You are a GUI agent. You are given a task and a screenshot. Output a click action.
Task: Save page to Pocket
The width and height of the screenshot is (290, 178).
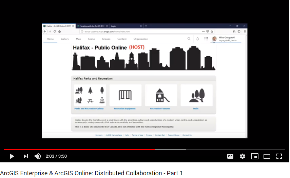208,32
